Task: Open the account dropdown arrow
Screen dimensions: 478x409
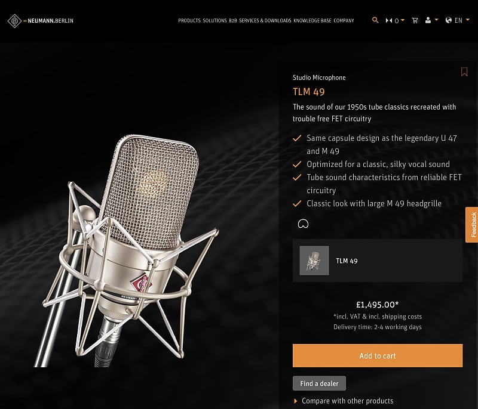Action: pyautogui.click(x=437, y=20)
